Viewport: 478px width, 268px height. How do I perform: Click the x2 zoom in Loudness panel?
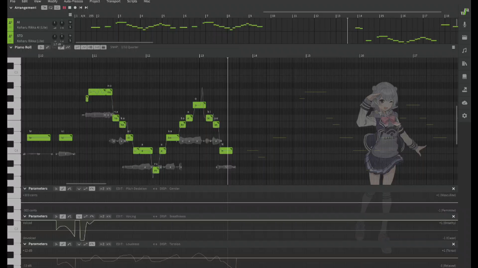pos(102,244)
